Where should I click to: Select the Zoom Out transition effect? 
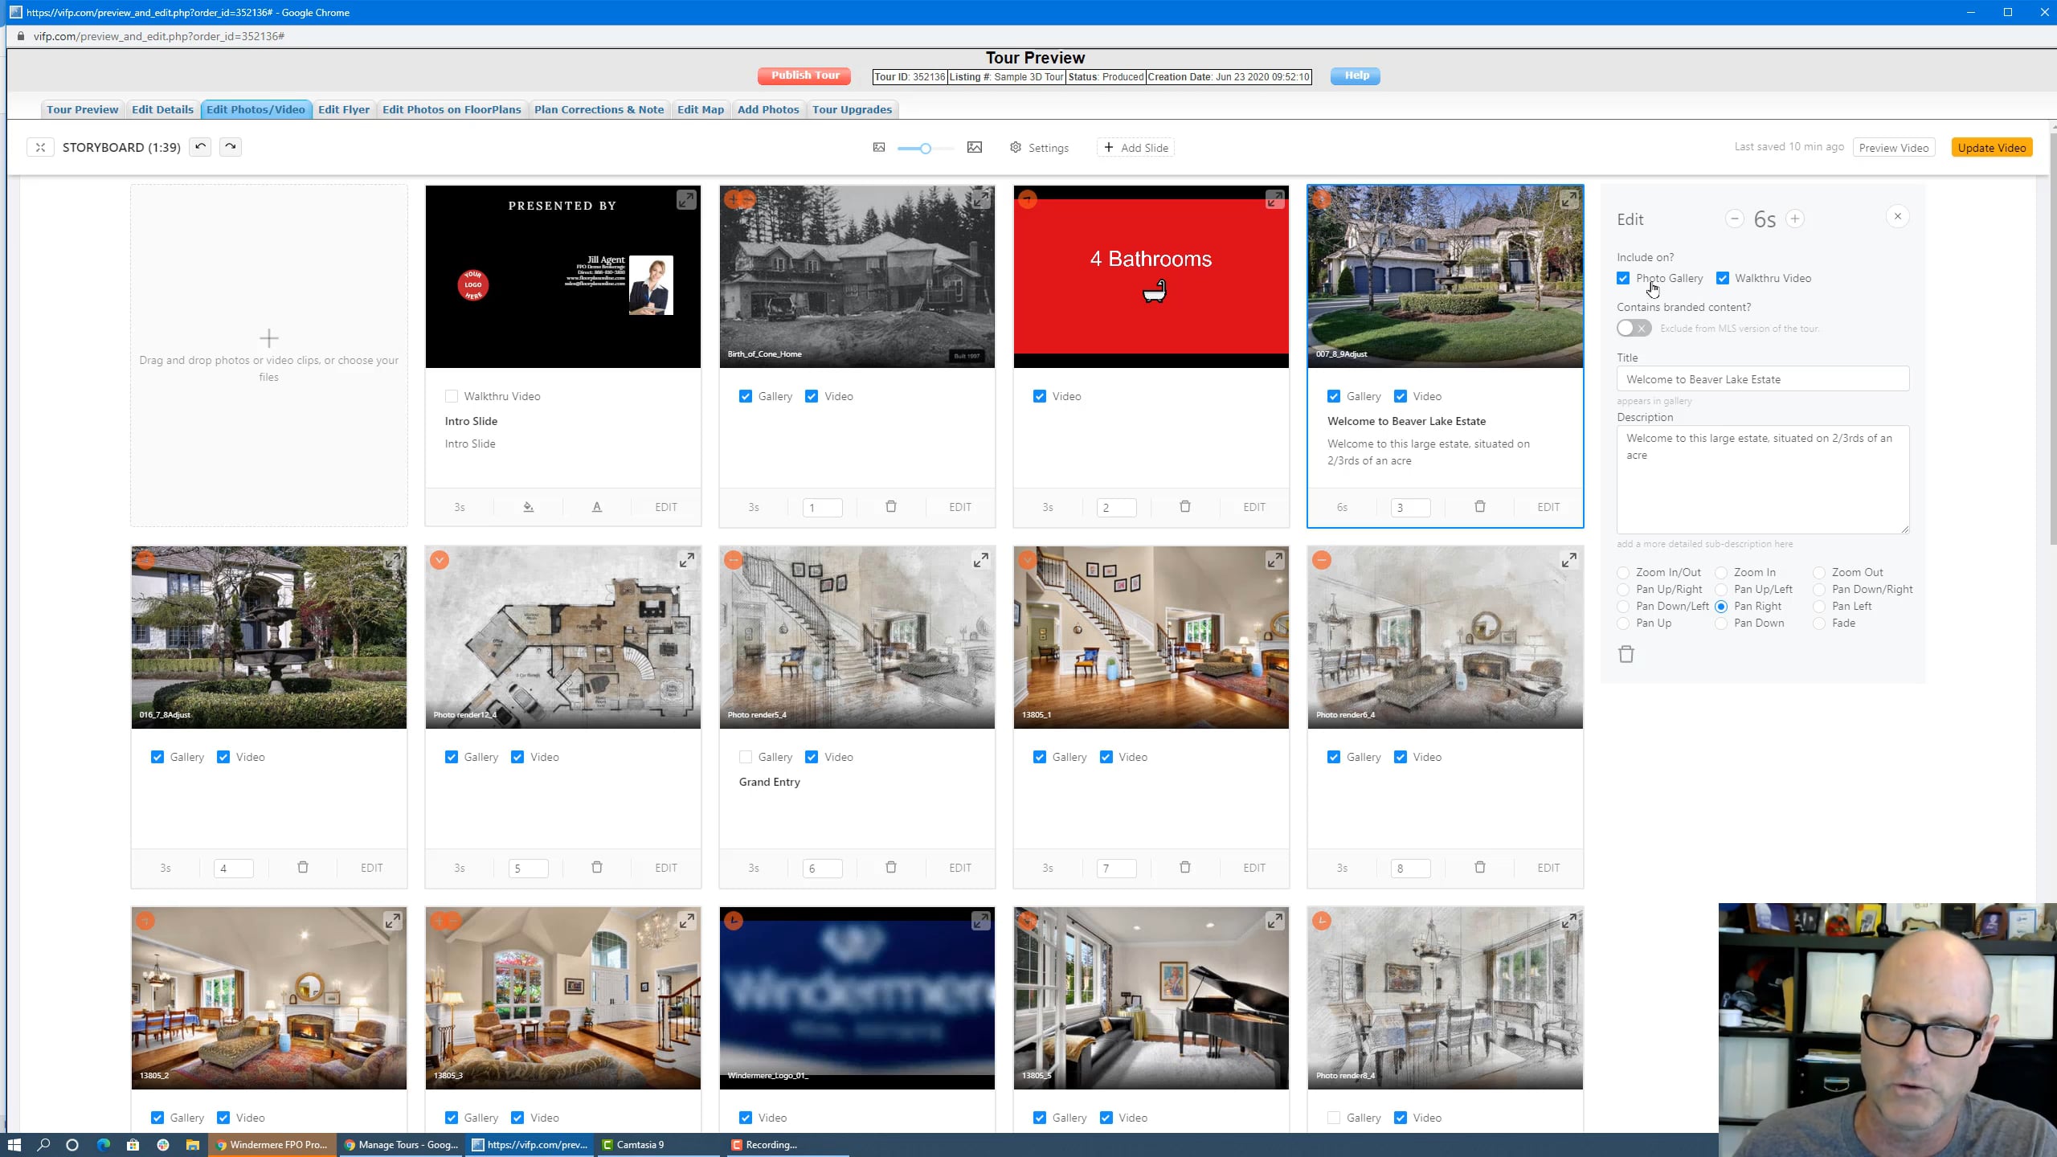1820,572
